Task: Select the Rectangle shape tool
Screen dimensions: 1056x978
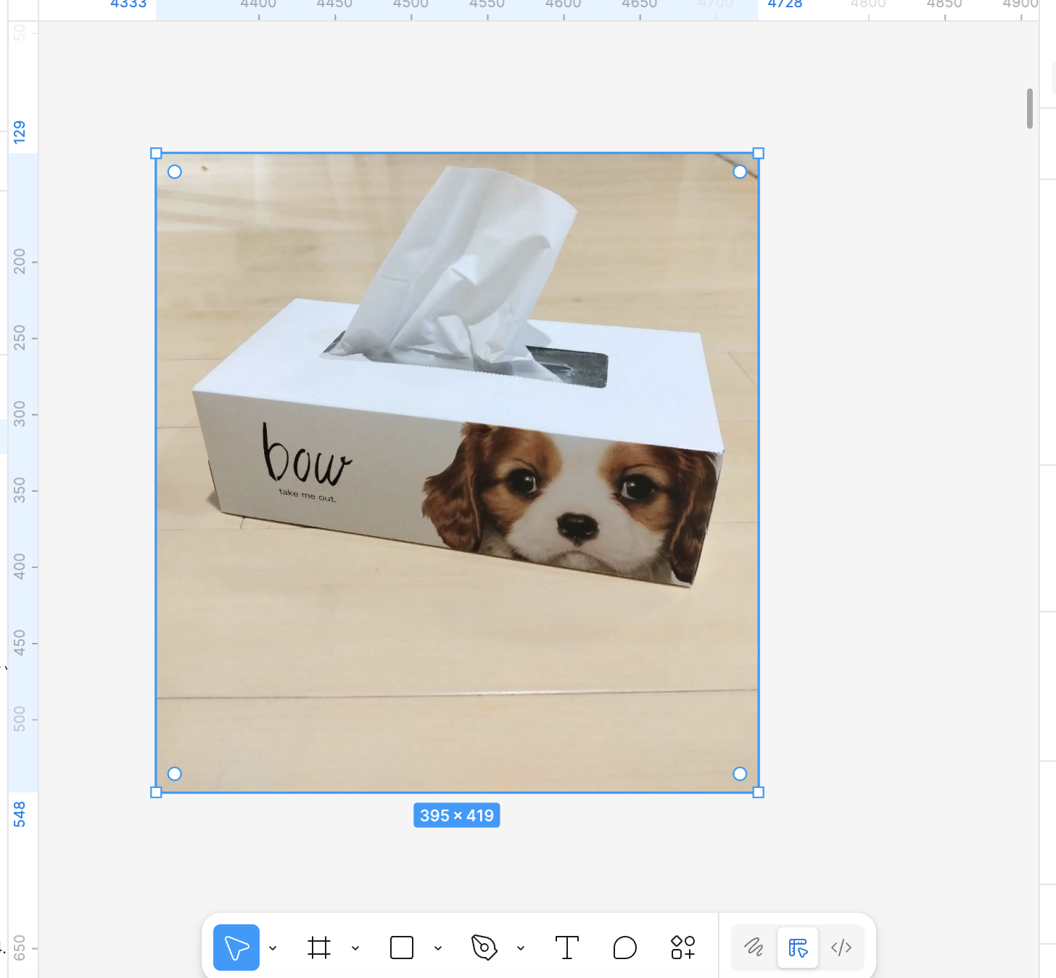Action: (402, 948)
